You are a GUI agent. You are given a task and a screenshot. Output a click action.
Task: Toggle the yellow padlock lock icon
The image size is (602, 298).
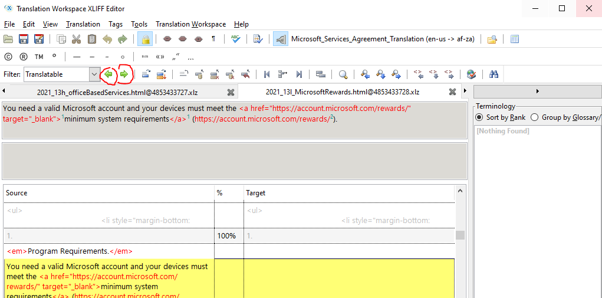[144, 39]
